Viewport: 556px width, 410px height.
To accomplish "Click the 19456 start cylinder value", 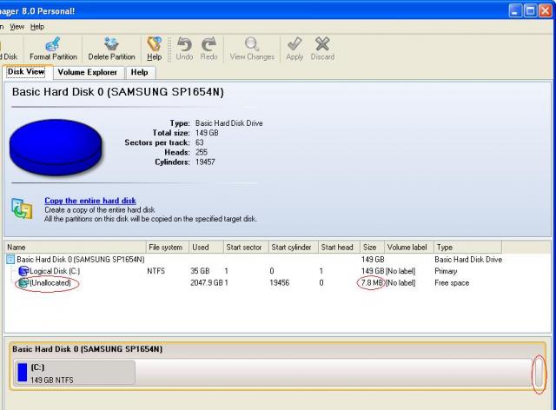I will coord(280,282).
